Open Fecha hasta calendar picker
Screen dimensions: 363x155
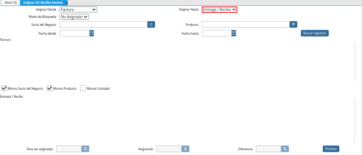(x=234, y=33)
